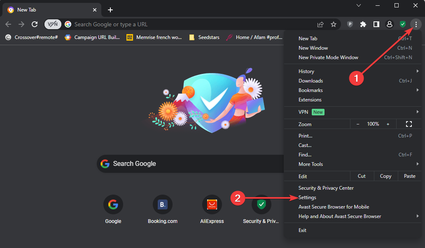Go forward with the forward arrow
425x248 pixels.
(21, 24)
